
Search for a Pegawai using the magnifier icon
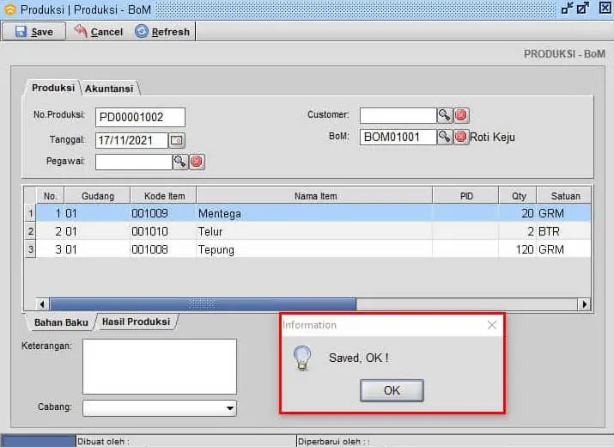pyautogui.click(x=180, y=161)
